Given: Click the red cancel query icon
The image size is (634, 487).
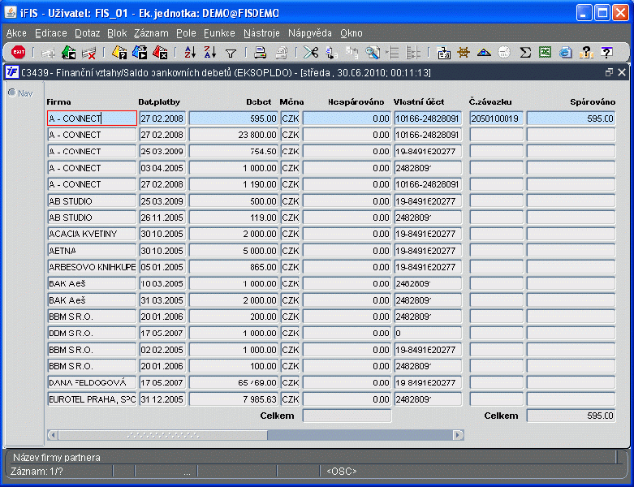Looking at the screenshot, I should tap(160, 53).
